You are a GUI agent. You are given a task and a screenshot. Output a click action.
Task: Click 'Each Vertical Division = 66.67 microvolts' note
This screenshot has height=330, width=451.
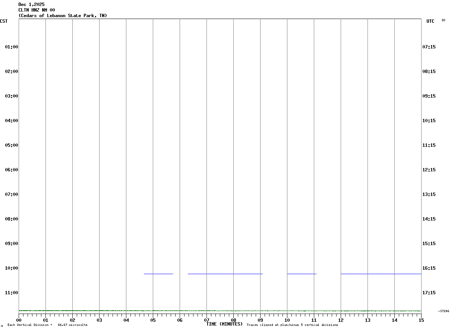(47, 325)
